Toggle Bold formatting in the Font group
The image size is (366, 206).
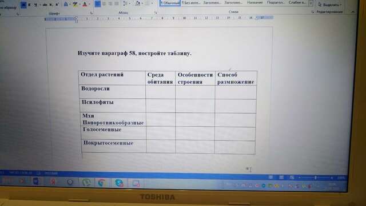pyautogui.click(x=23, y=5)
